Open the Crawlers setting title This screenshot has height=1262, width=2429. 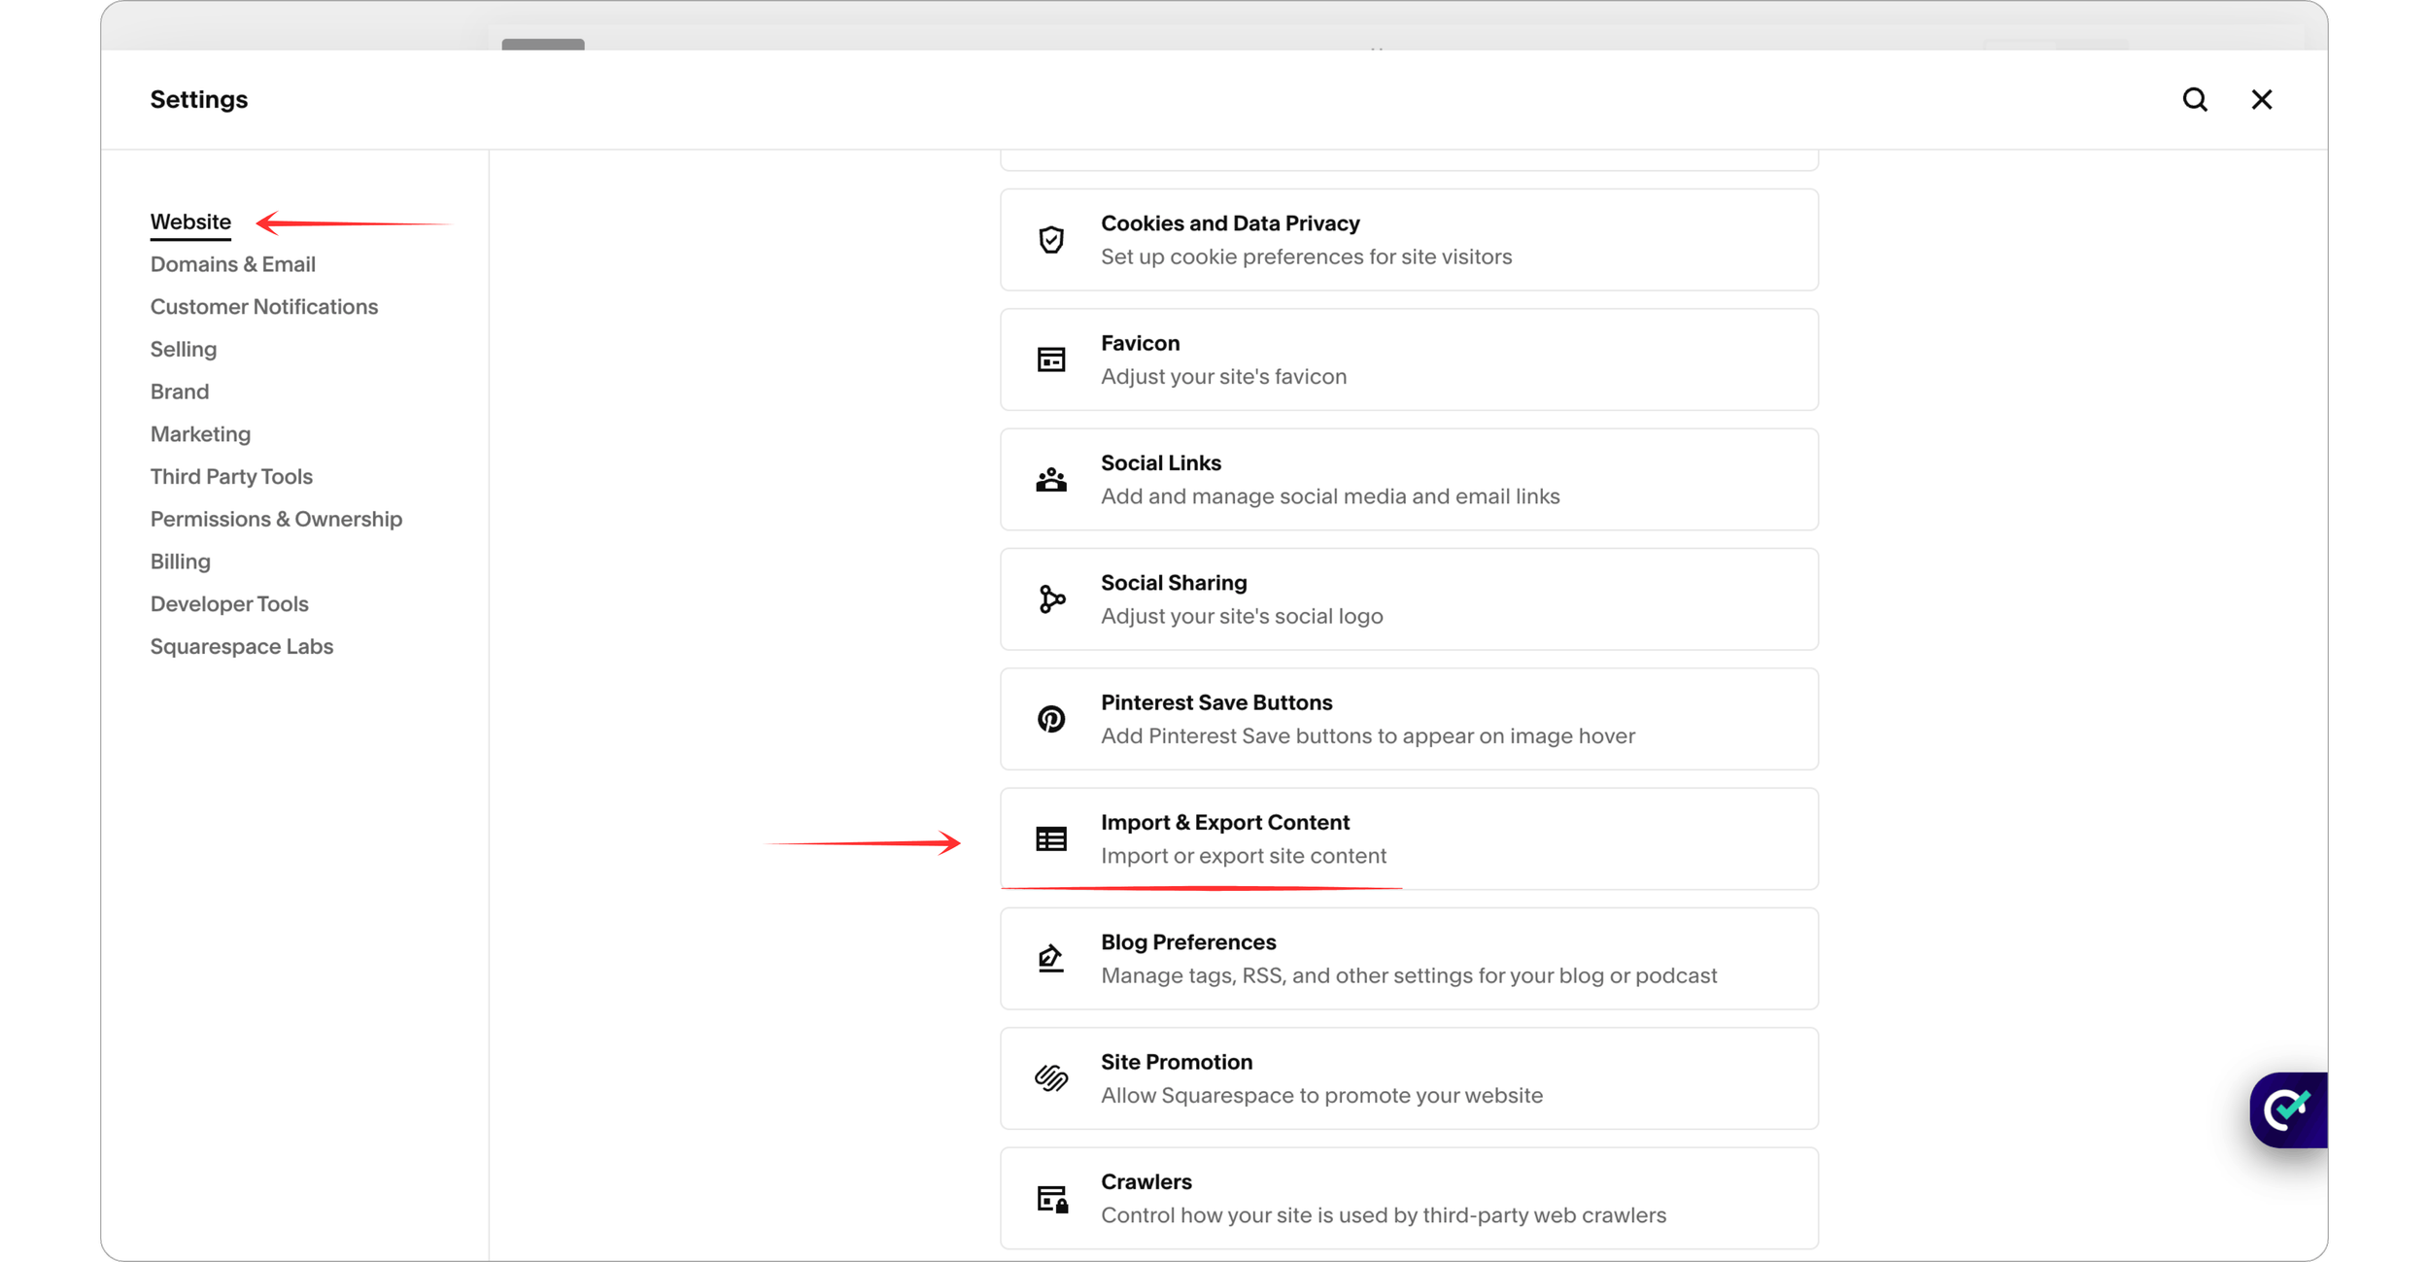point(1146,1181)
